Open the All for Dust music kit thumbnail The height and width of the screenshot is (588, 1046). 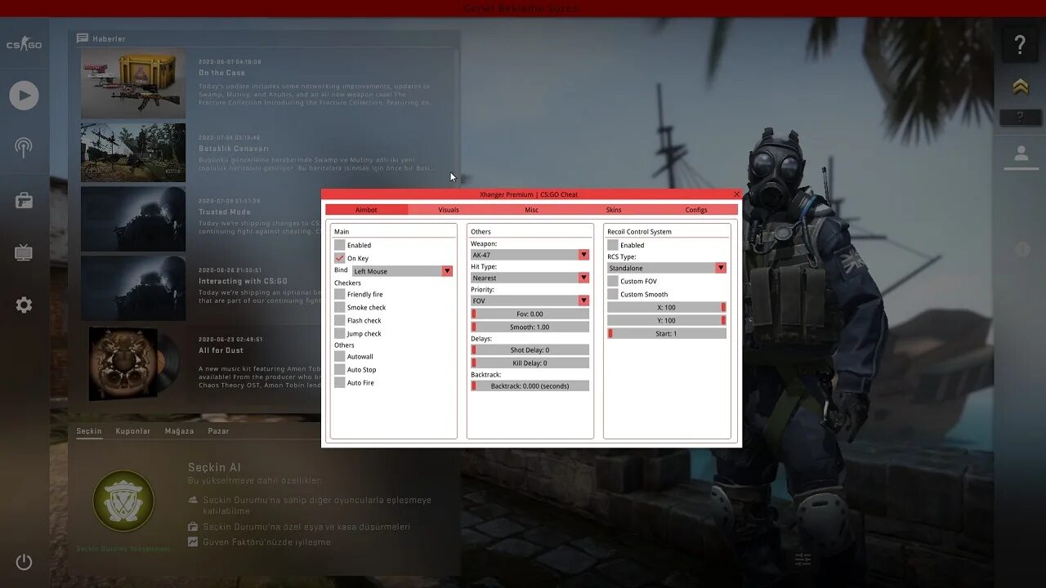pos(133,364)
